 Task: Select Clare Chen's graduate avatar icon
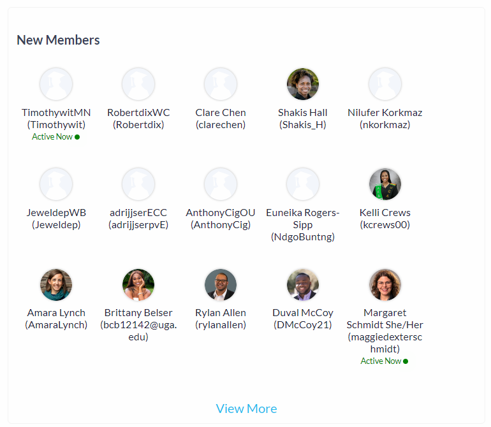pyautogui.click(x=221, y=84)
